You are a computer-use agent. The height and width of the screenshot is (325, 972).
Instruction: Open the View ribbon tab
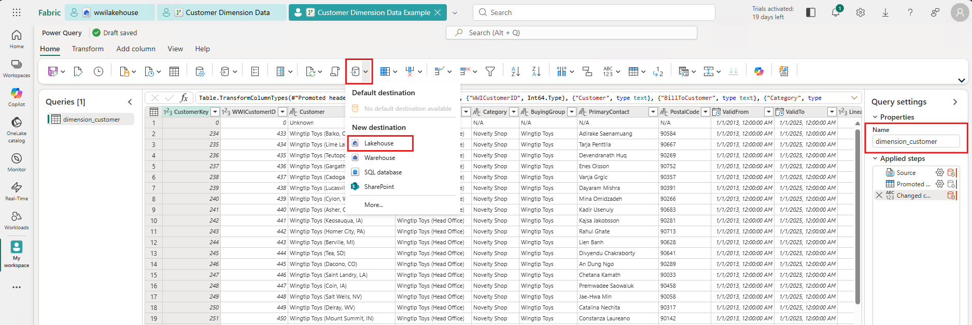point(175,49)
